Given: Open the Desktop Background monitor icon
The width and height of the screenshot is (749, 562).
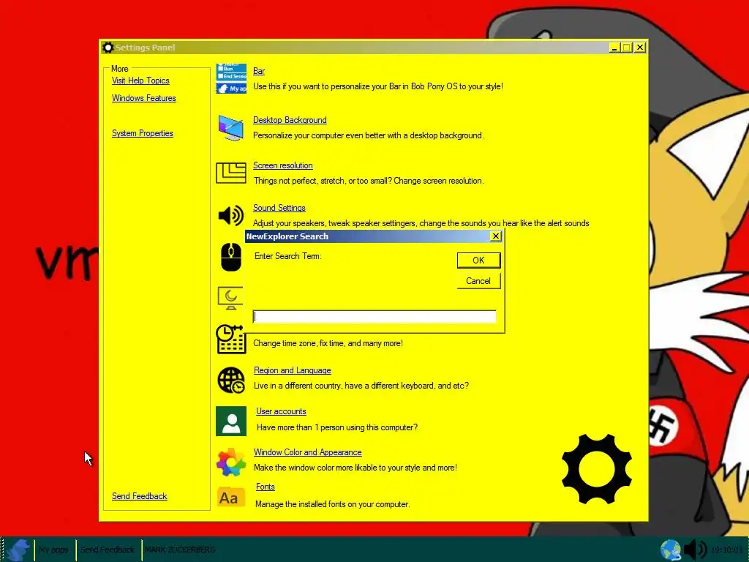Looking at the screenshot, I should coord(231,127).
